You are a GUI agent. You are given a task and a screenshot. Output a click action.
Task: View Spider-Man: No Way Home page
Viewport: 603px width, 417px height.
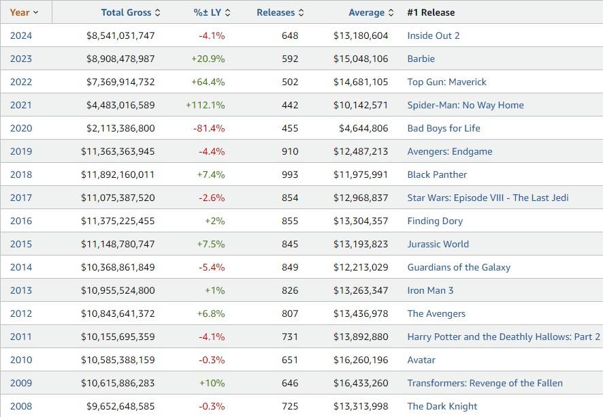pos(465,105)
